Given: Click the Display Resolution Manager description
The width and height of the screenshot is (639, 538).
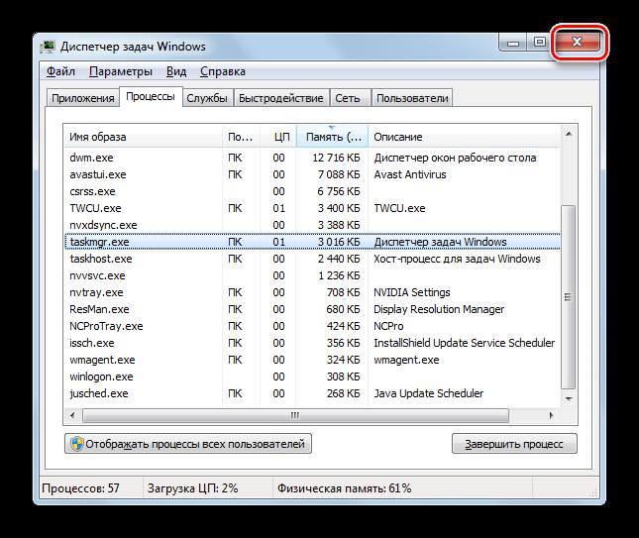Looking at the screenshot, I should [x=439, y=309].
